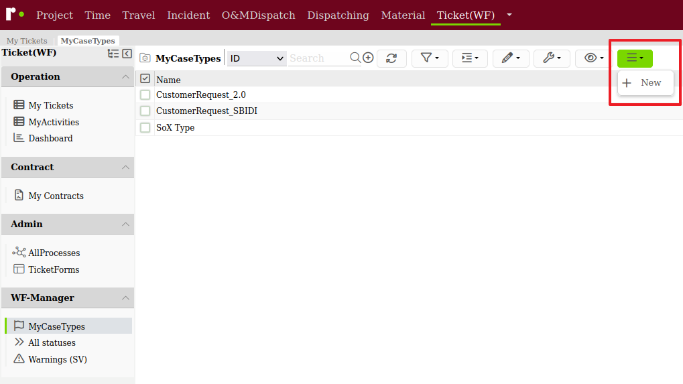Switch to the My Tickets tab

[x=27, y=40]
